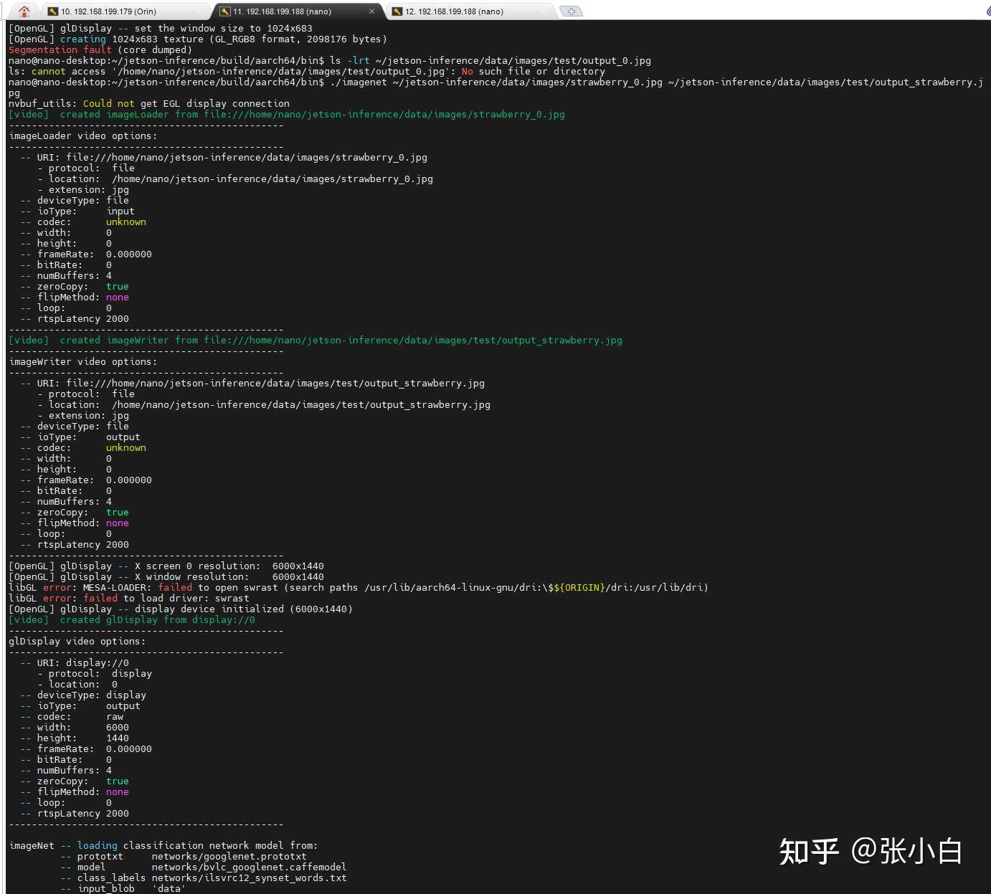
Task: Click the 'deviceType: display' line
Action: (x=83, y=695)
